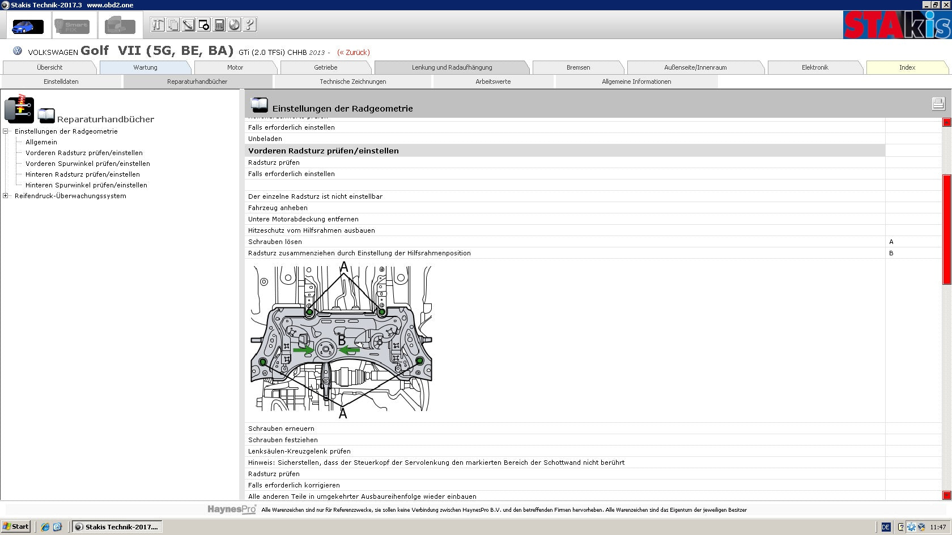Open the notes pencil toolbar icon
The image size is (952, 535).
point(189,24)
